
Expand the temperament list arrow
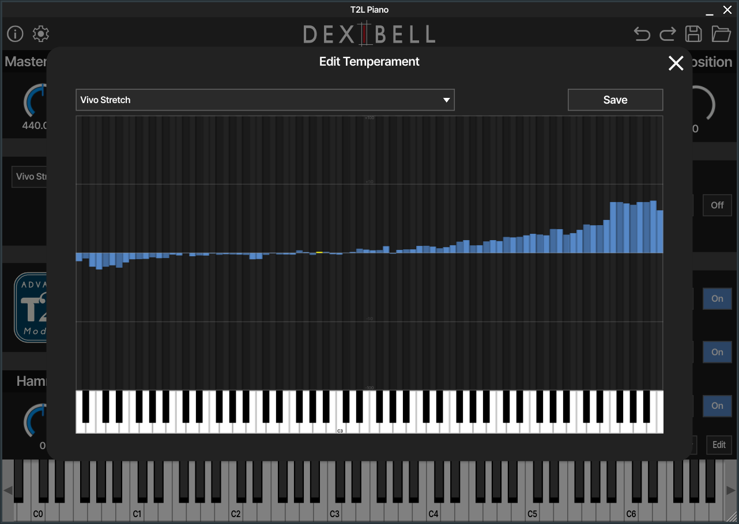[446, 100]
